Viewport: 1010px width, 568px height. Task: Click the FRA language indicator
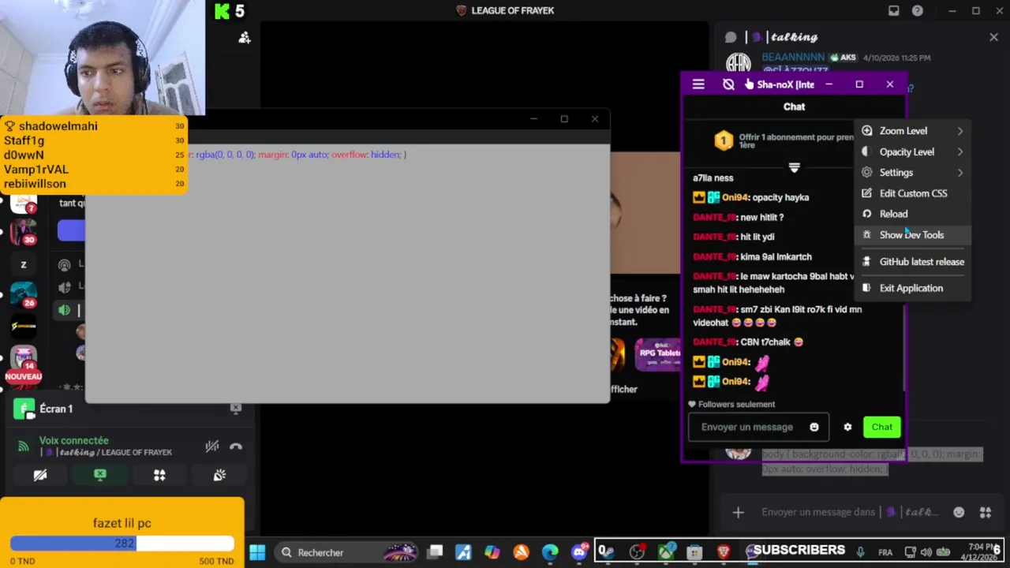(x=885, y=552)
